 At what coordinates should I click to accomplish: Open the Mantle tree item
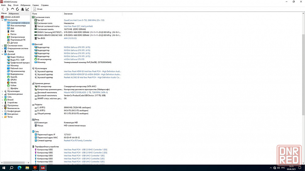[x=12, y=83]
